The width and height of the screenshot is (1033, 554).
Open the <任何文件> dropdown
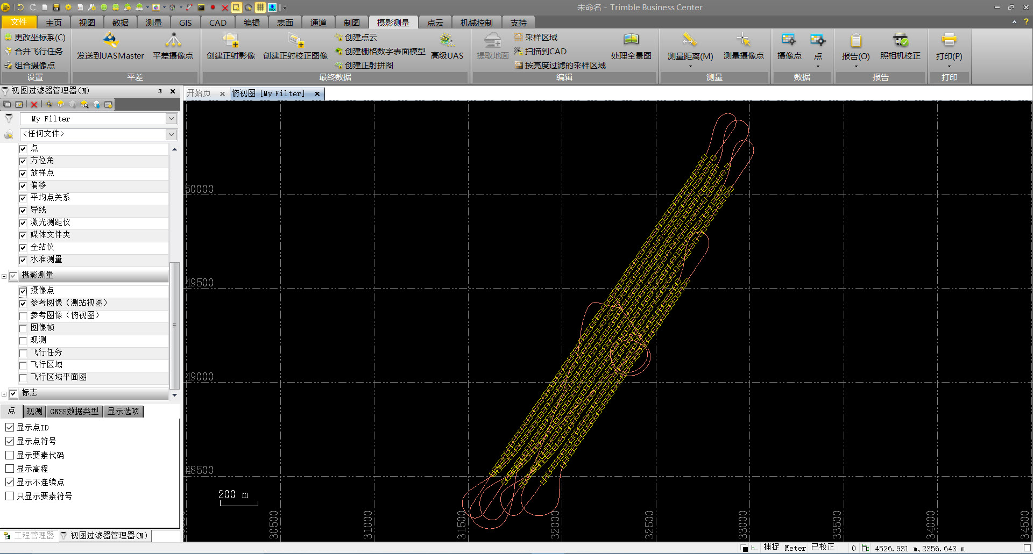172,134
